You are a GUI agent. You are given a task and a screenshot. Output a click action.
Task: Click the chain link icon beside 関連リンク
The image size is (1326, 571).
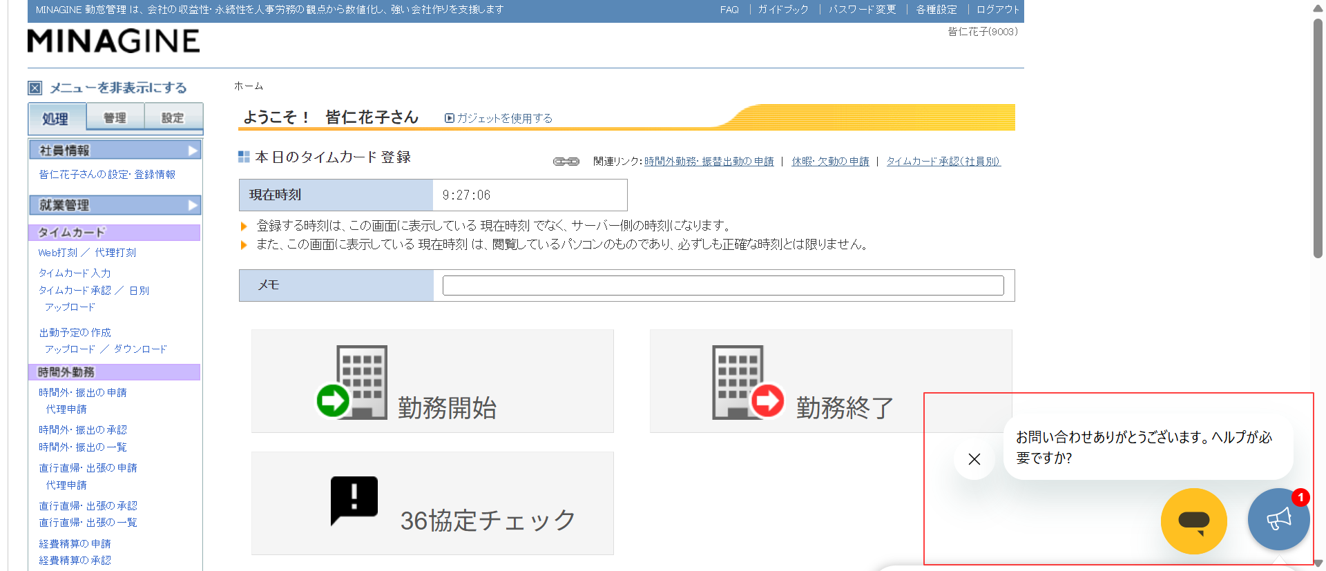tap(566, 162)
